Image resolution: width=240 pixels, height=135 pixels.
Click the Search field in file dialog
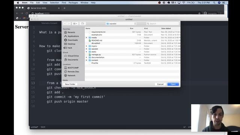click(162, 24)
